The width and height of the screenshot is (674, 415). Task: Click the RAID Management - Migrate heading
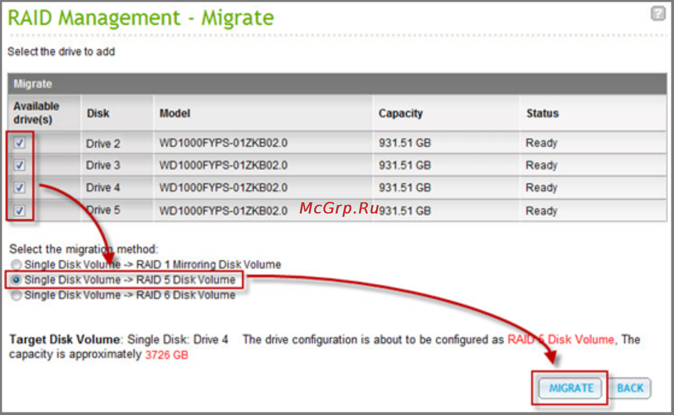pos(140,18)
